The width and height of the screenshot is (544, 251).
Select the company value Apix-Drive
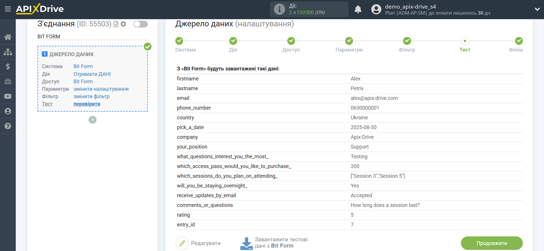tap(362, 137)
